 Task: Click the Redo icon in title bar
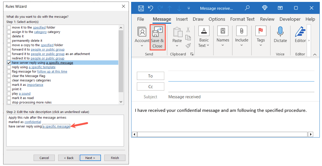coord(160,8)
